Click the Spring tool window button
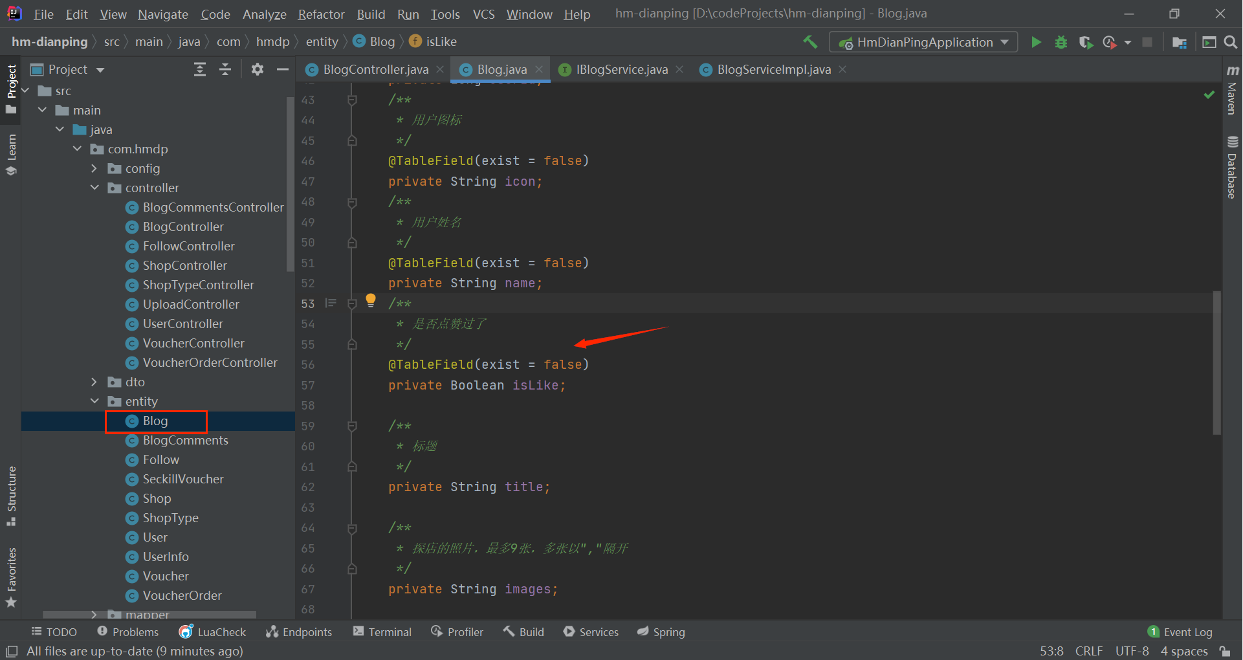This screenshot has height=660, width=1243. (661, 632)
